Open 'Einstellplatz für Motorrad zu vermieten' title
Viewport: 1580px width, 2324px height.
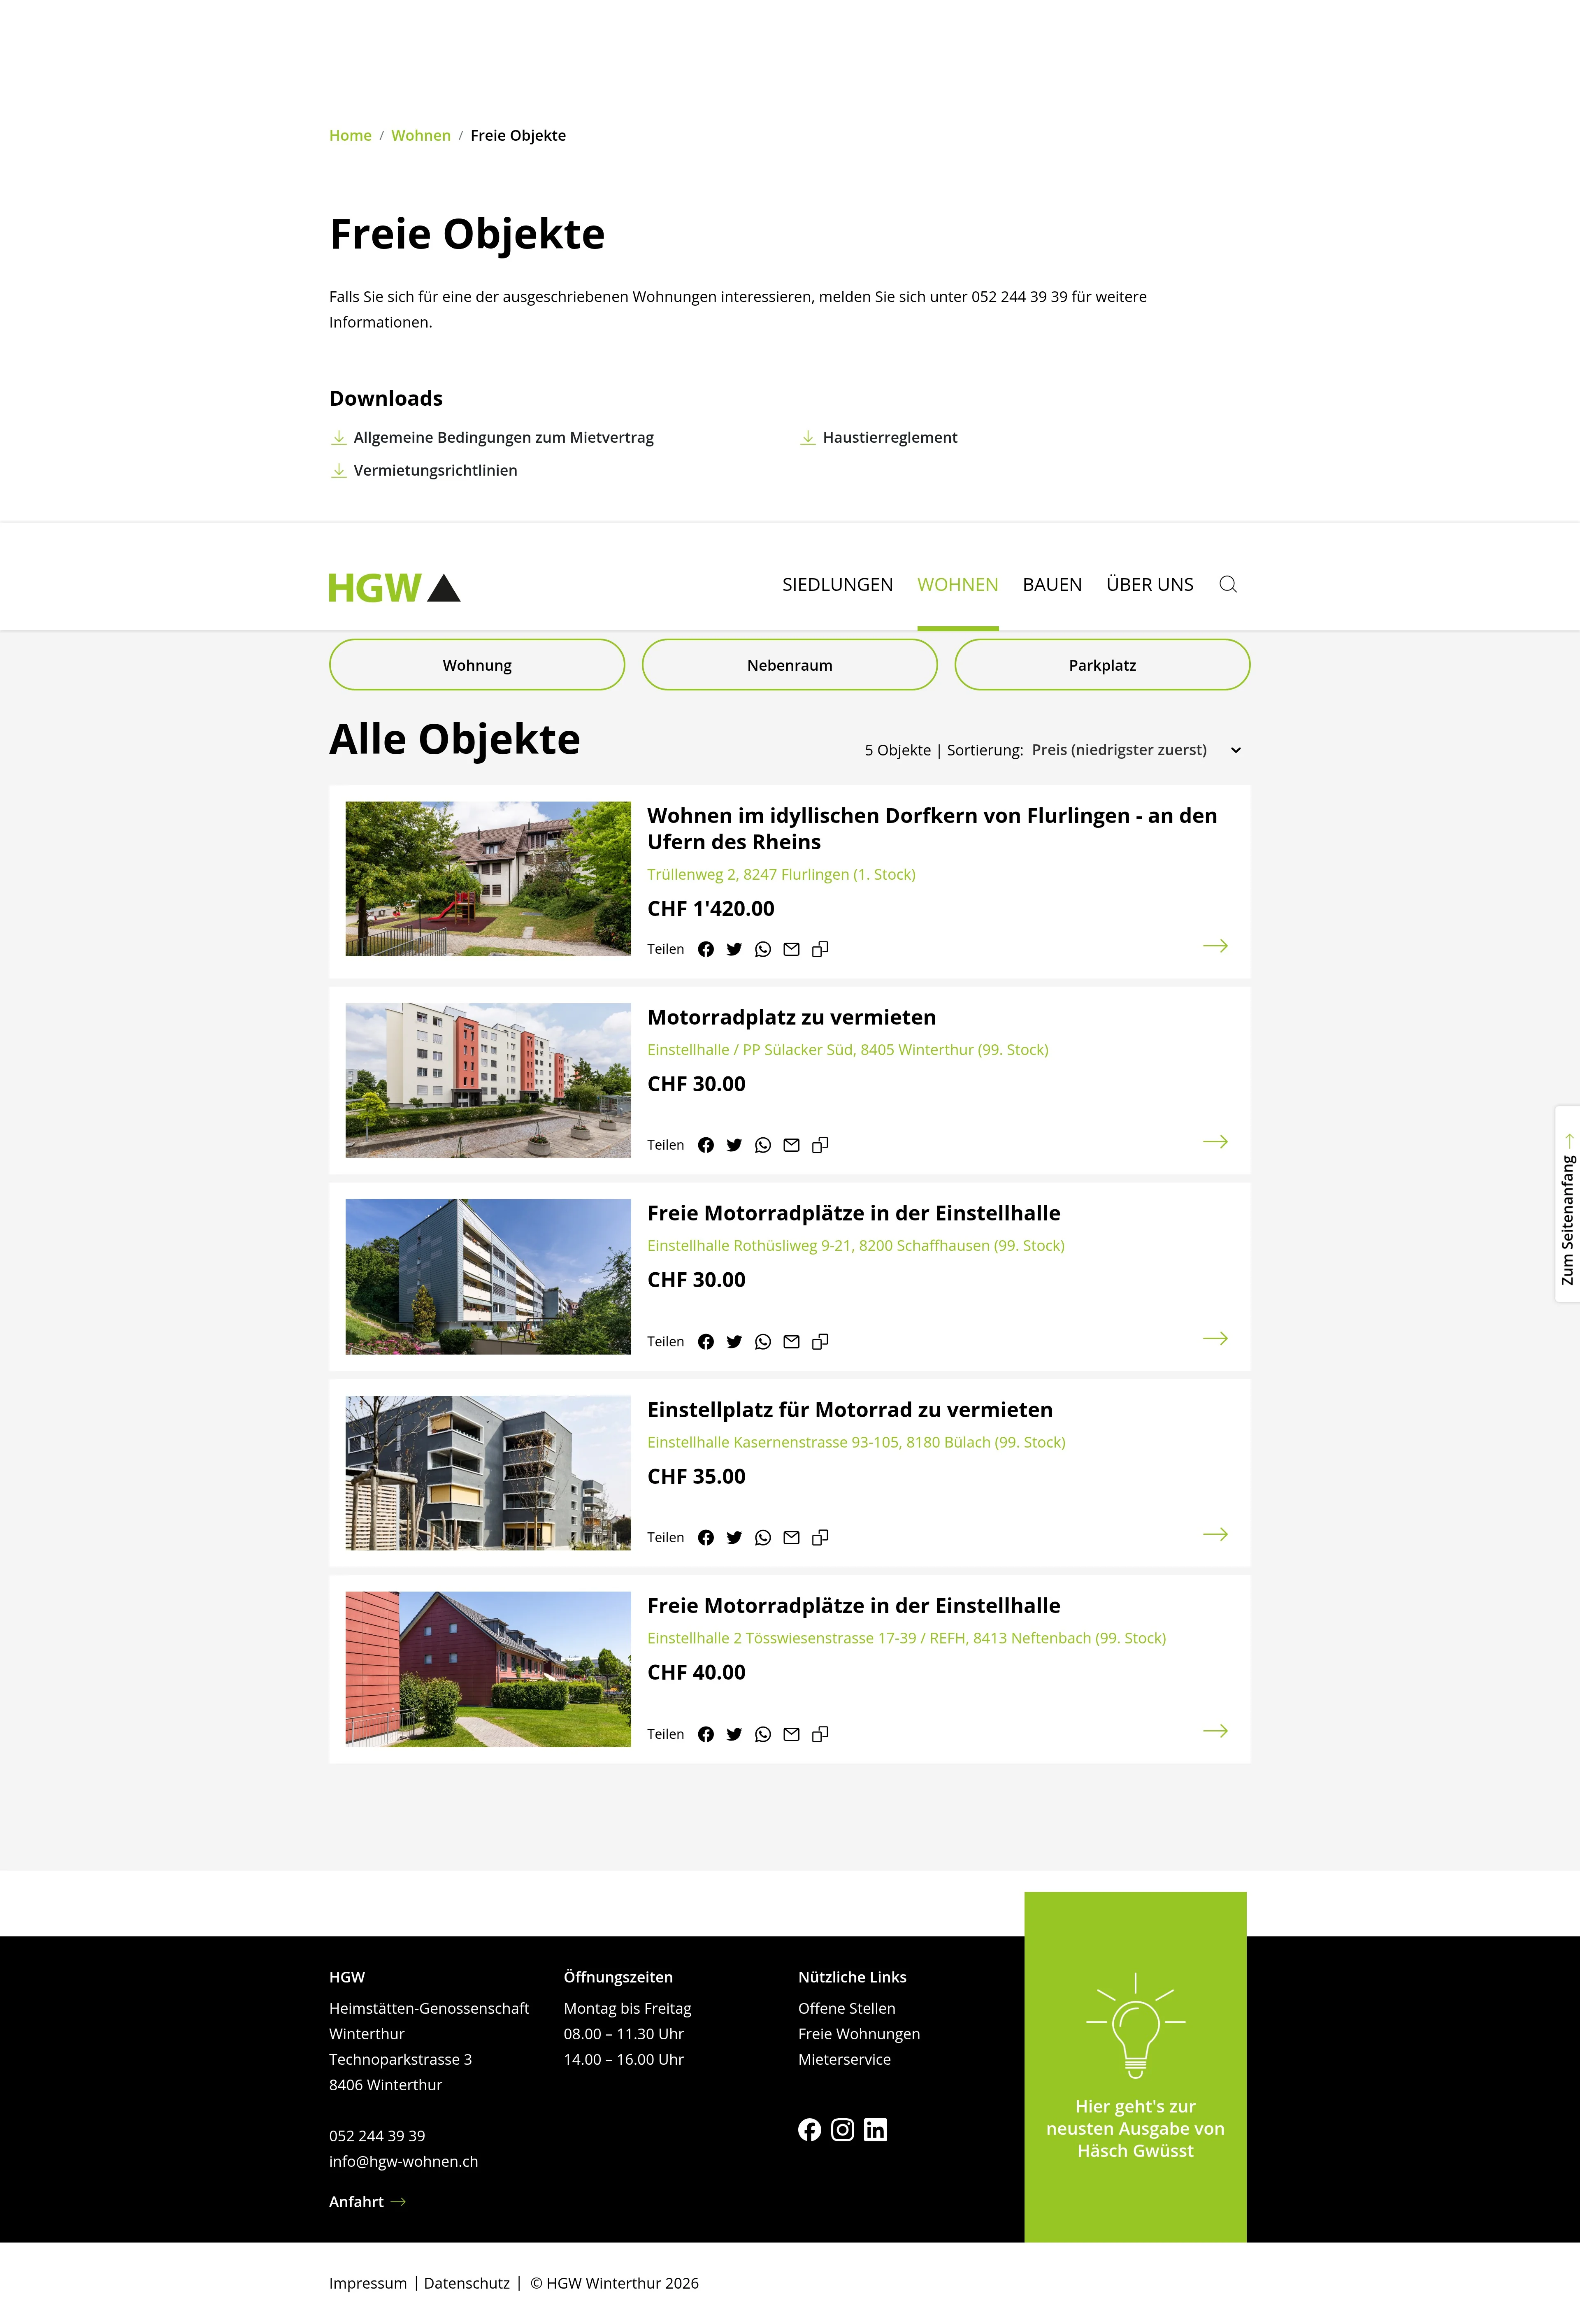tap(850, 1410)
